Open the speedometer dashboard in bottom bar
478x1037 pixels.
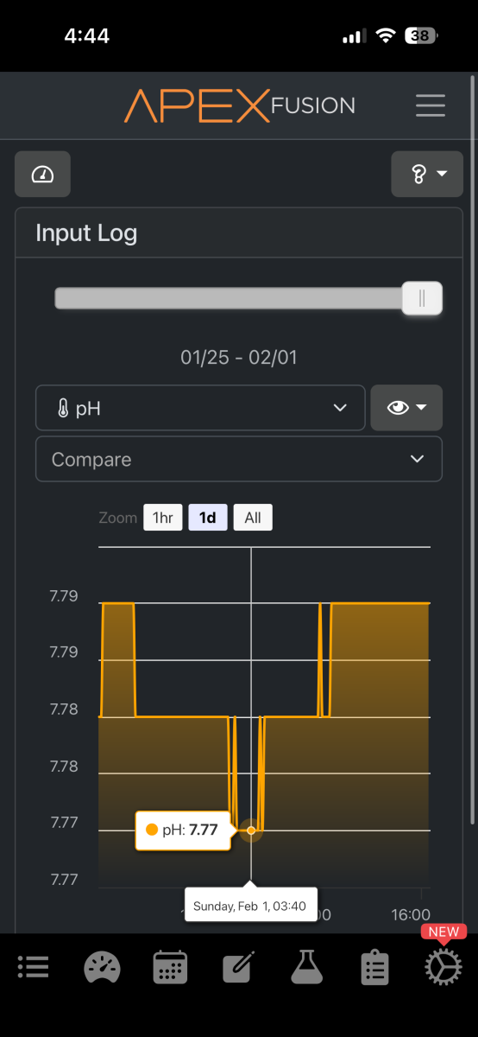coord(102,967)
